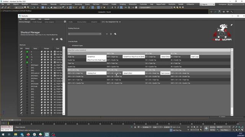
Task: Open the project path dropdown in toolbar
Action: (171, 8)
